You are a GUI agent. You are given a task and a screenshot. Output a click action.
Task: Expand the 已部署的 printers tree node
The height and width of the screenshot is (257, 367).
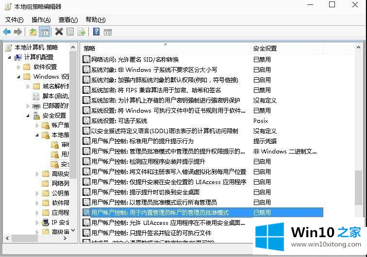[28, 106]
